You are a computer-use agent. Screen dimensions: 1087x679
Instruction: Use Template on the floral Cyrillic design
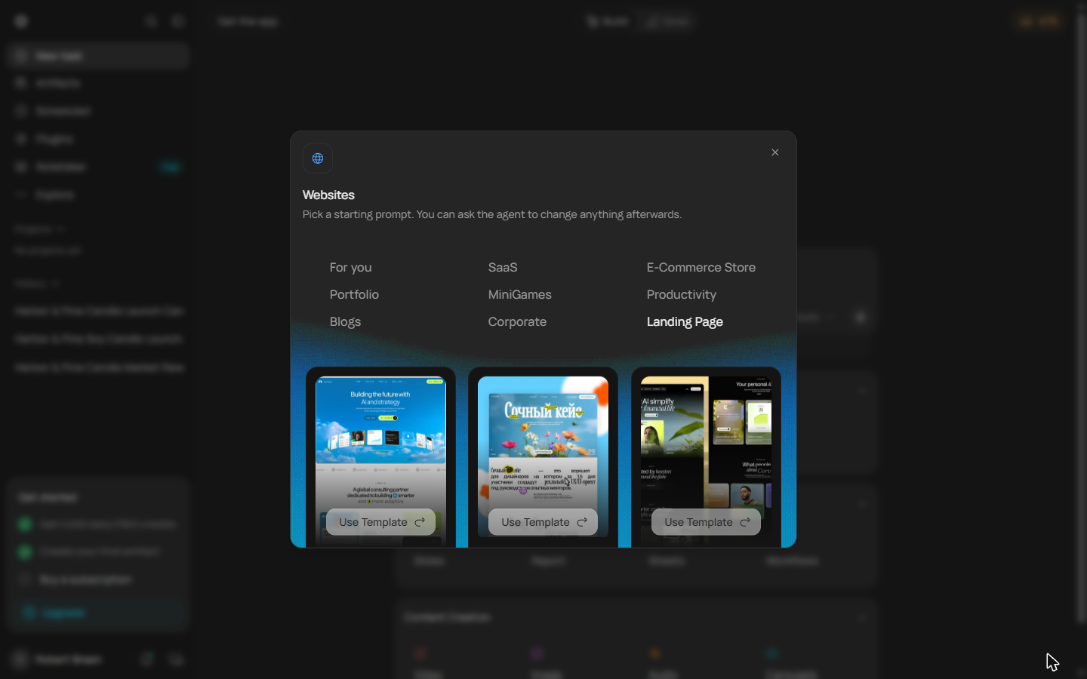pos(543,522)
